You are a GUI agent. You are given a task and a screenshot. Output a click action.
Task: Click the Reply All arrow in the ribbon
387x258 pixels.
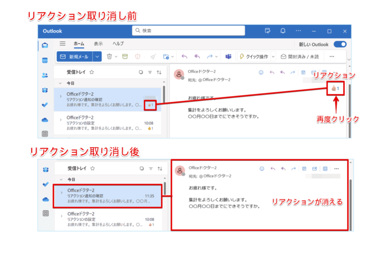click(x=197, y=56)
